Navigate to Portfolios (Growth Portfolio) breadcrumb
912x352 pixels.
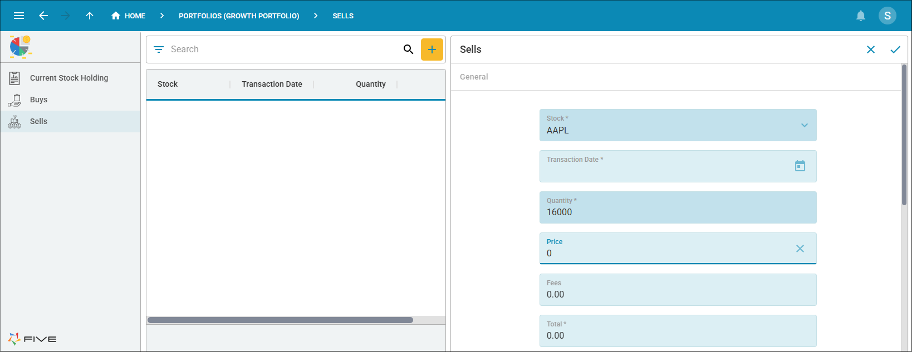pyautogui.click(x=239, y=16)
